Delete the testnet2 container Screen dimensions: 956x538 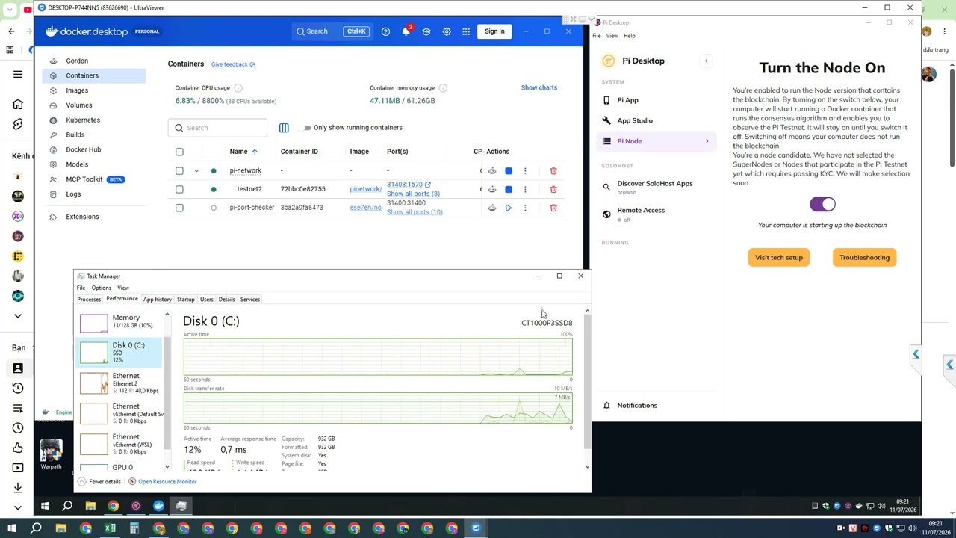pyautogui.click(x=553, y=189)
